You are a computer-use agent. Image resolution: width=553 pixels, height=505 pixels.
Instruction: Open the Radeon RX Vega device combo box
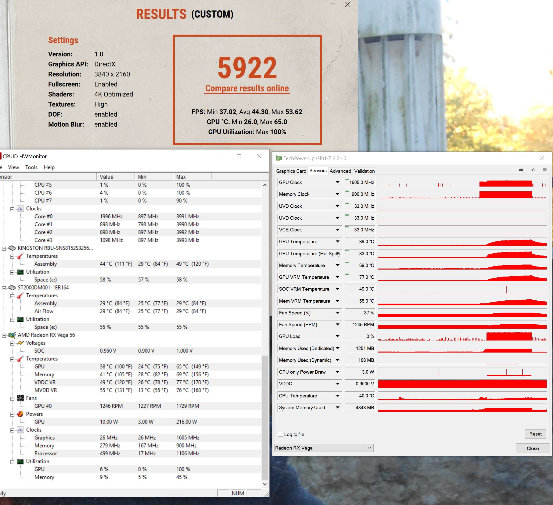tap(324, 448)
